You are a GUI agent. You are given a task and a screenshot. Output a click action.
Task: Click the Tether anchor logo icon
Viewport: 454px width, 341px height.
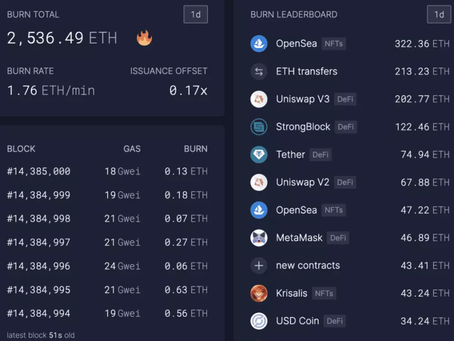[259, 154]
